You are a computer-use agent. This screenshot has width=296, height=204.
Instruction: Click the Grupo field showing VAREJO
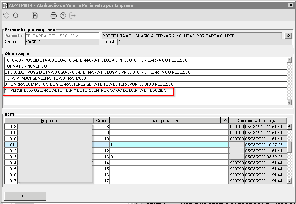click(x=62, y=42)
